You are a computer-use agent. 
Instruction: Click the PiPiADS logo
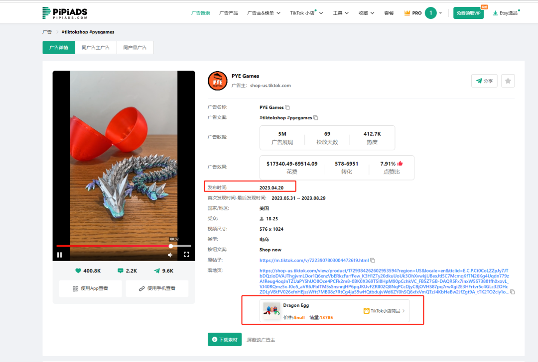65,13
